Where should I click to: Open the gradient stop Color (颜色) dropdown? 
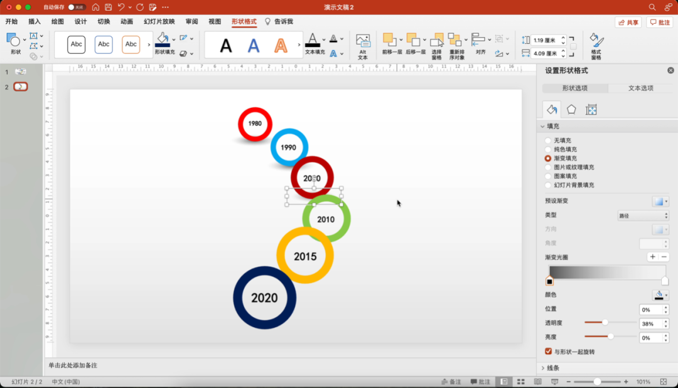[x=660, y=295]
